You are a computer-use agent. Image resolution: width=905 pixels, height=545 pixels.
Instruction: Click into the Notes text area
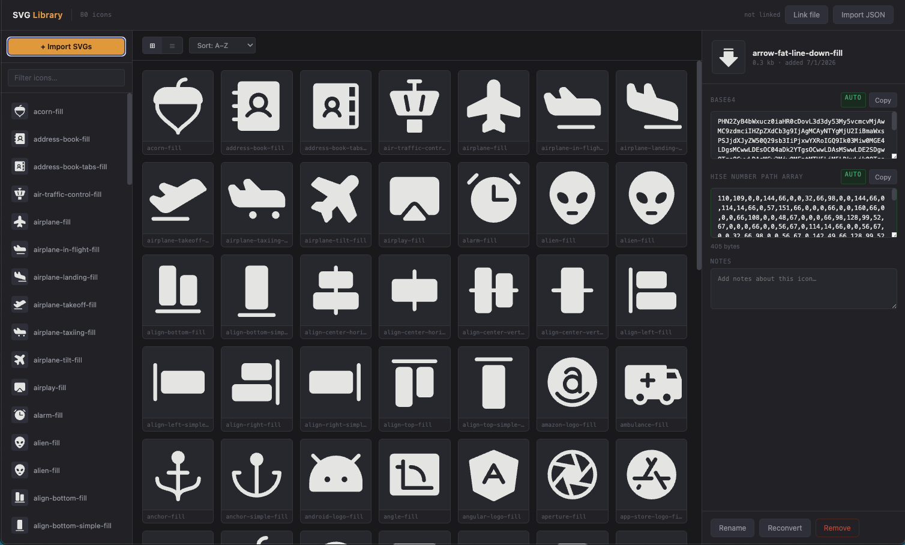tap(804, 289)
